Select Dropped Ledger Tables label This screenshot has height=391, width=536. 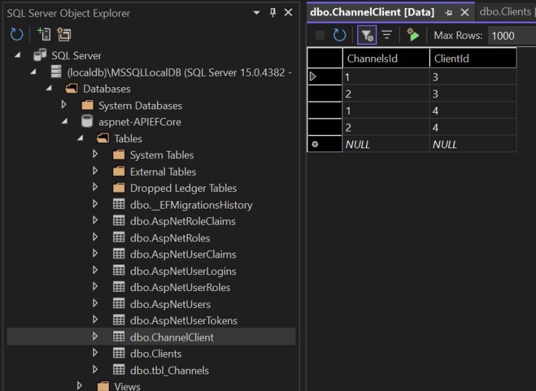[183, 188]
